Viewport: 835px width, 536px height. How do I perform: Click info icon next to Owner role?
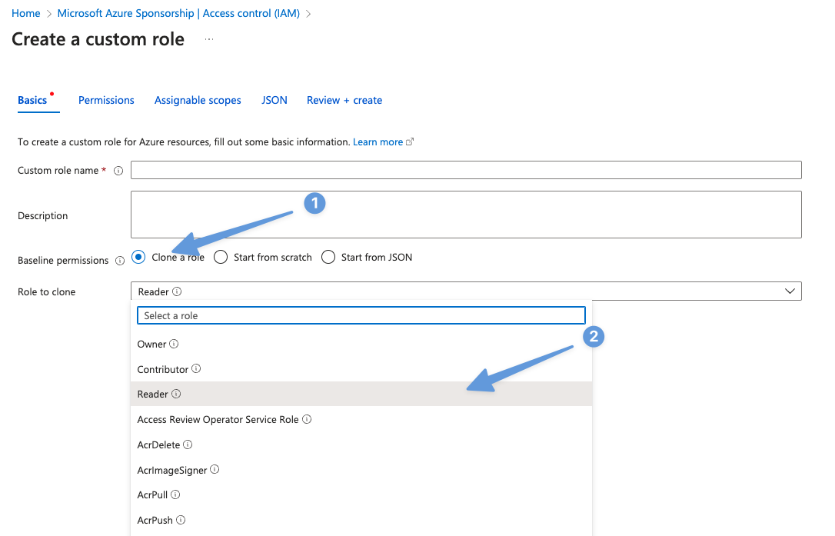(x=174, y=344)
